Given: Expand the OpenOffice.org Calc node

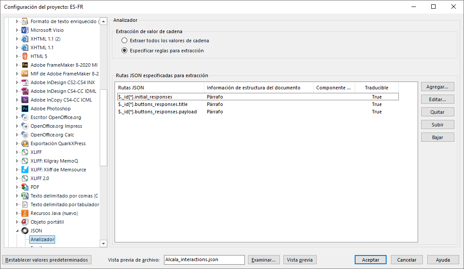Looking at the screenshot, I should 17,135.
